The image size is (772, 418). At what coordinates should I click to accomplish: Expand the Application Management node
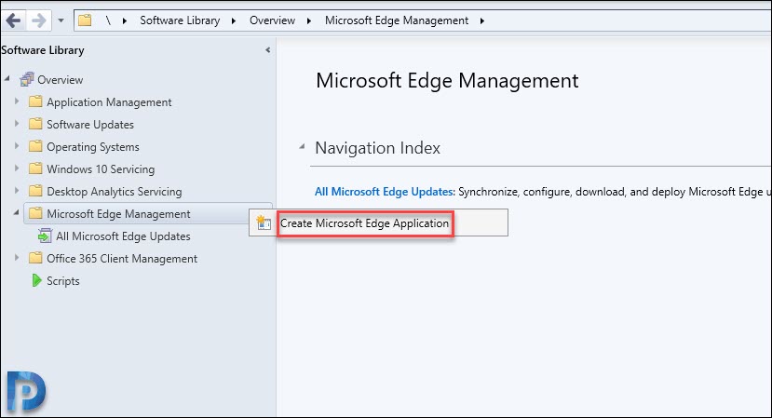tap(17, 101)
